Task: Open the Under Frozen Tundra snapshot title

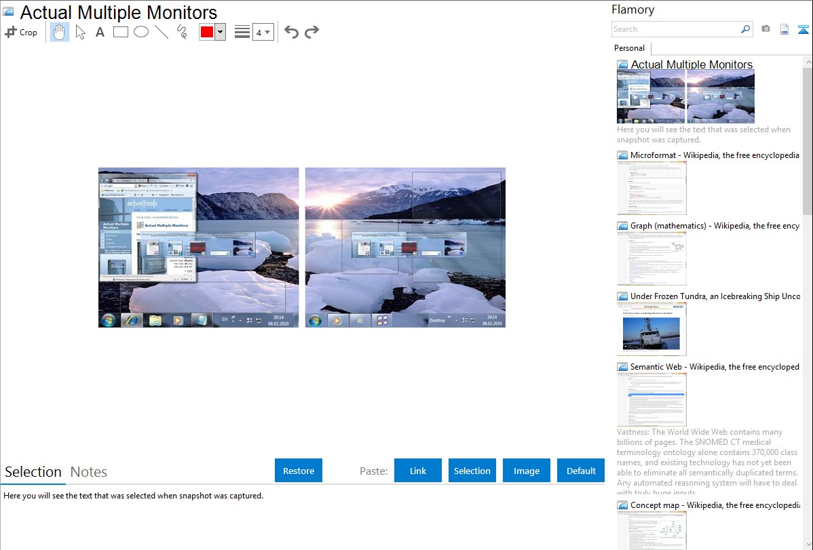Action: click(x=715, y=296)
